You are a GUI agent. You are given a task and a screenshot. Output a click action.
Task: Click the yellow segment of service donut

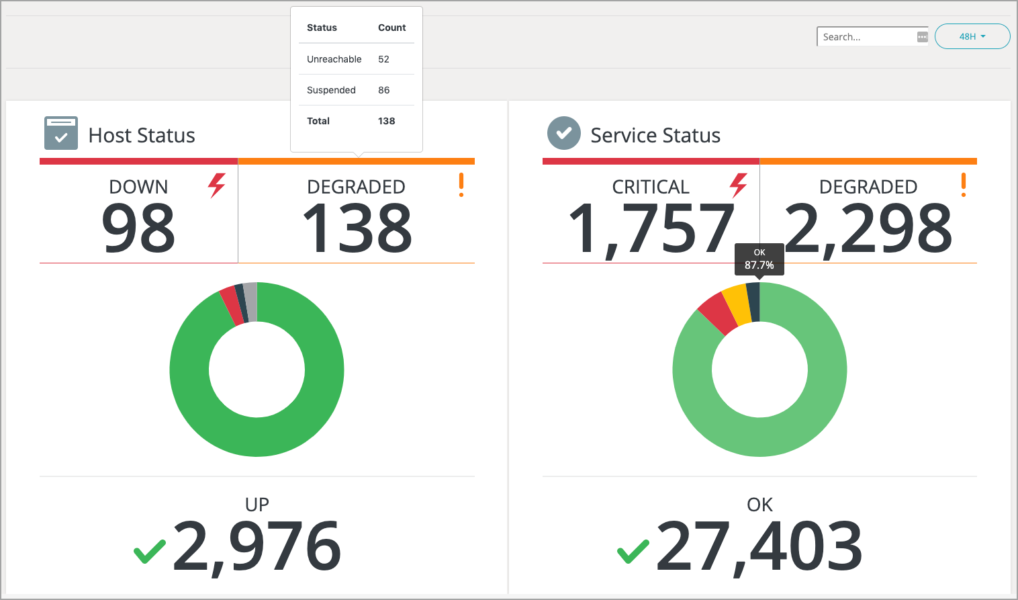(738, 304)
